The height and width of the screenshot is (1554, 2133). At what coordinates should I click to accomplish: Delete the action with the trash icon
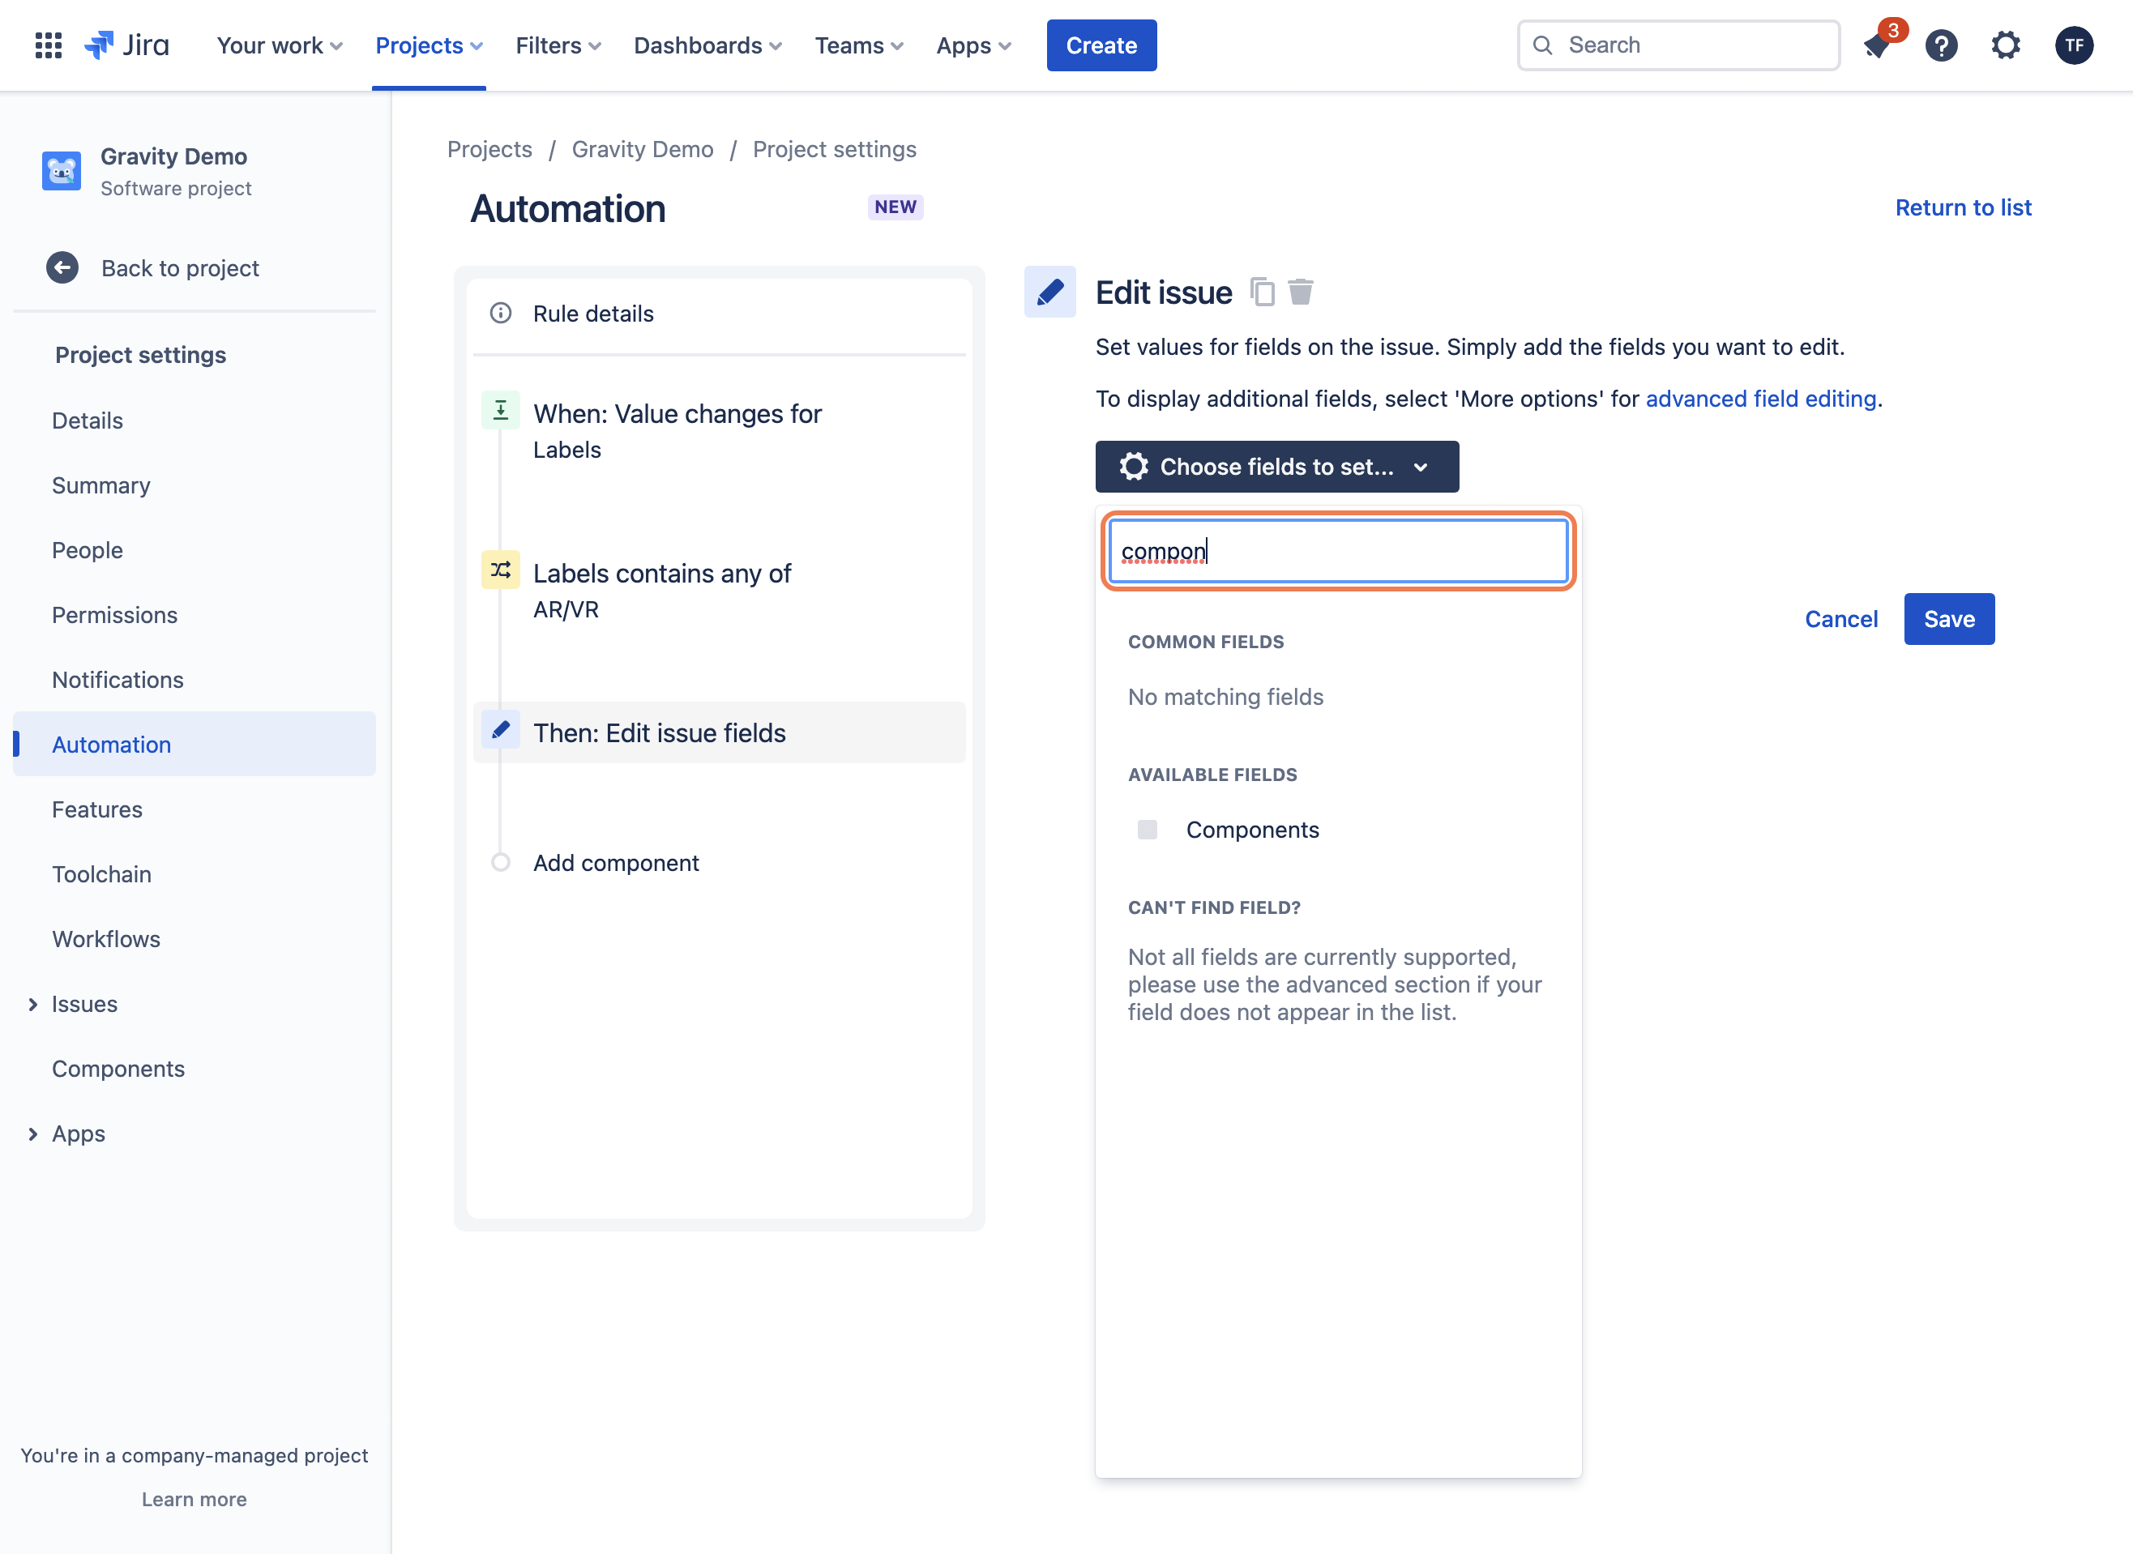point(1301,292)
